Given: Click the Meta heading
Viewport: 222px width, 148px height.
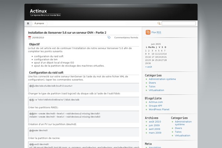Looking at the screenshot, I should point(148,144).
